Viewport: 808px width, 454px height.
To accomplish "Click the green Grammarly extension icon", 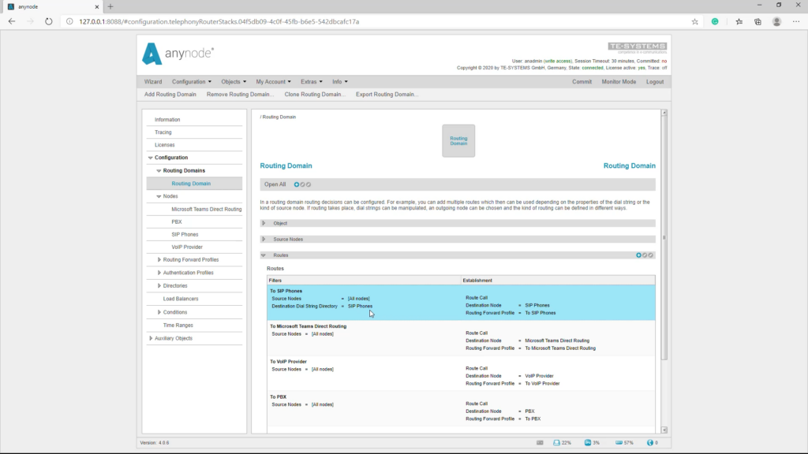I will point(715,21).
